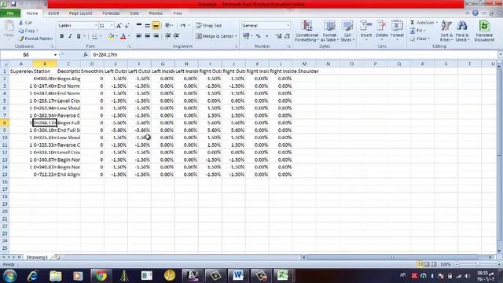
Task: Open the File tab
Action: click(10, 13)
